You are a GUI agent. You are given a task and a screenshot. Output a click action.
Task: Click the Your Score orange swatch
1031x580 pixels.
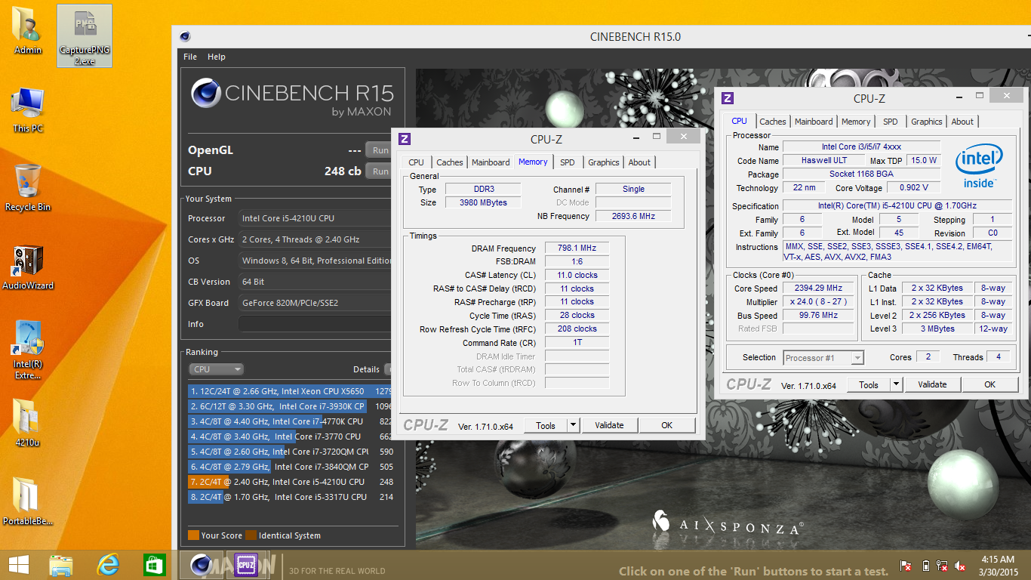(x=193, y=535)
